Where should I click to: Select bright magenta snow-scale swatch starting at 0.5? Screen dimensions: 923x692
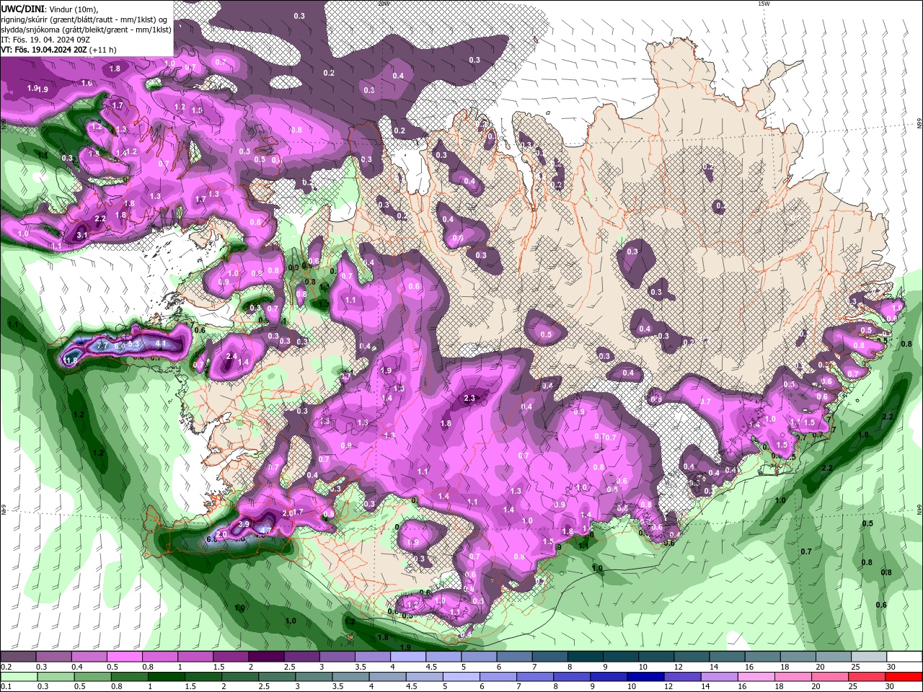point(124,657)
